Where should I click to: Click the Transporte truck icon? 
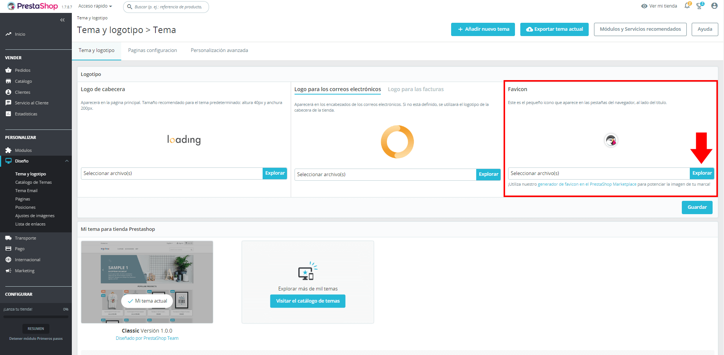tap(8, 238)
